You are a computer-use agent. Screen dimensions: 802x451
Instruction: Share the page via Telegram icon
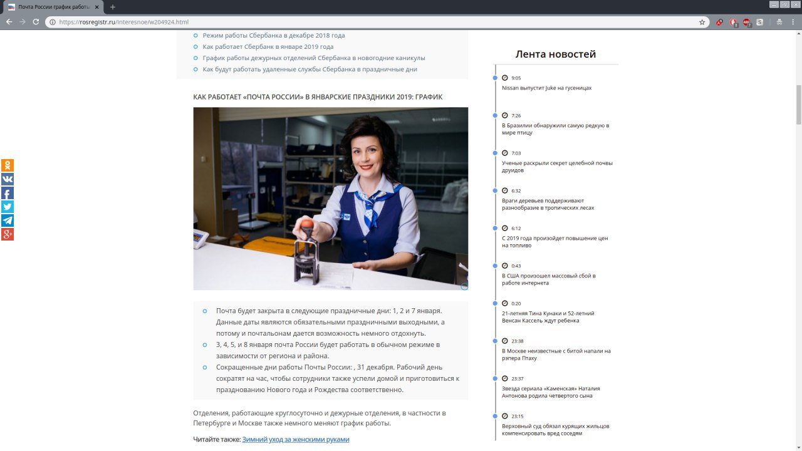click(7, 220)
